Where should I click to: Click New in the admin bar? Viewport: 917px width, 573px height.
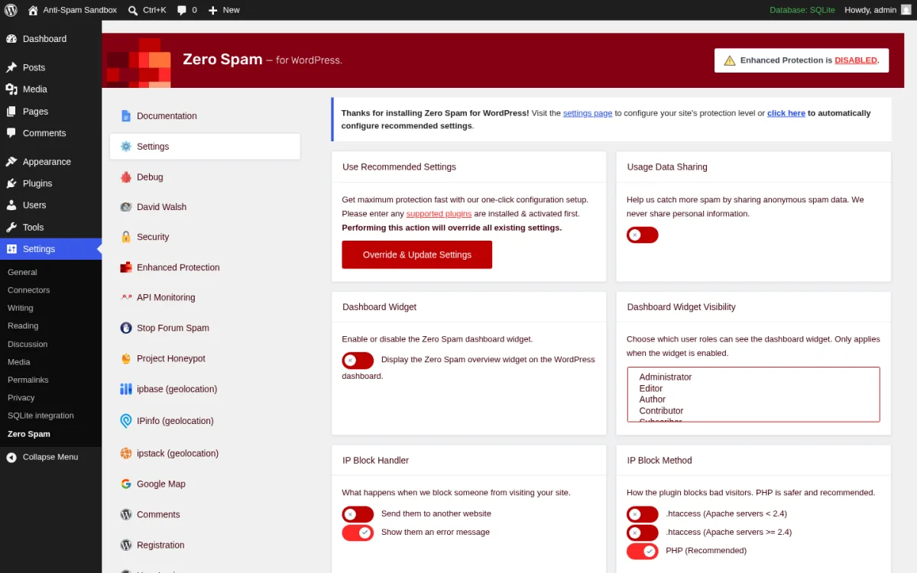[224, 10]
